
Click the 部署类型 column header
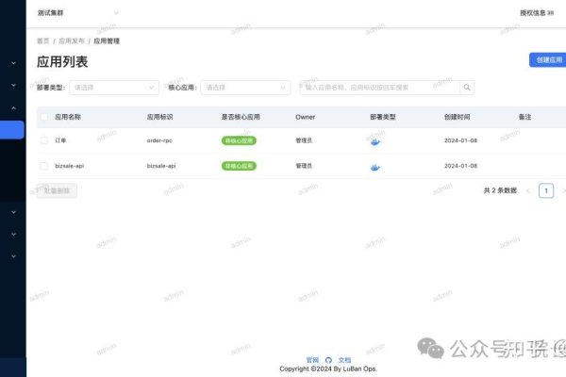(383, 117)
